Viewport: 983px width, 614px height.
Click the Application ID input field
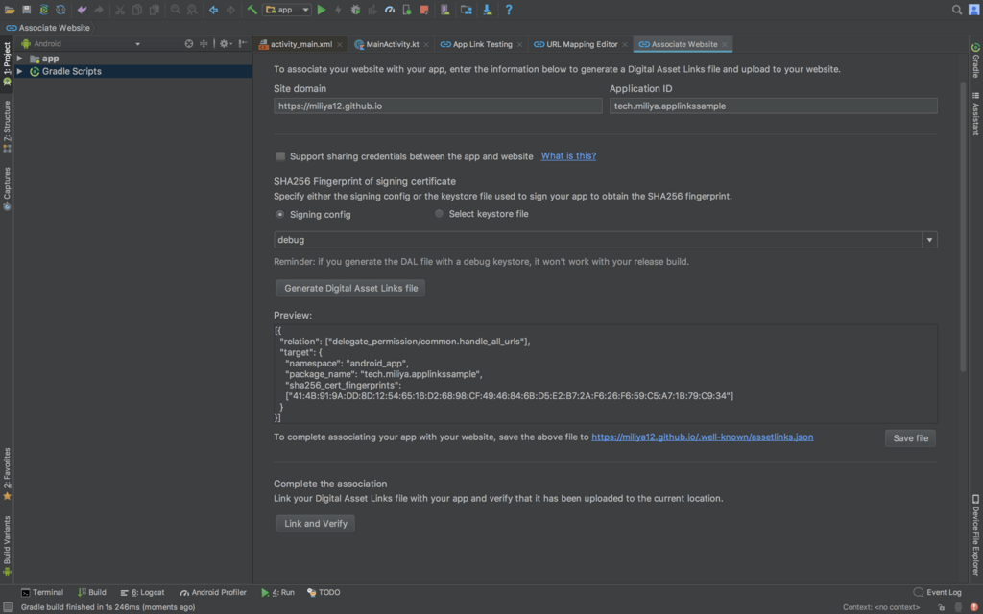coord(773,106)
